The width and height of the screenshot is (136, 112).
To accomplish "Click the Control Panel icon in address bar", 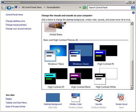I will [x=16, y=7].
